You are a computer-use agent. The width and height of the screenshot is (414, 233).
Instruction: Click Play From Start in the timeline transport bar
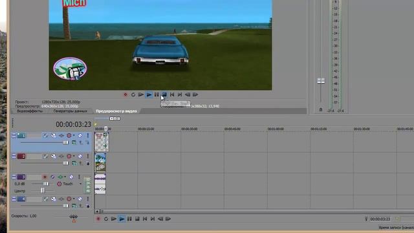114,219
